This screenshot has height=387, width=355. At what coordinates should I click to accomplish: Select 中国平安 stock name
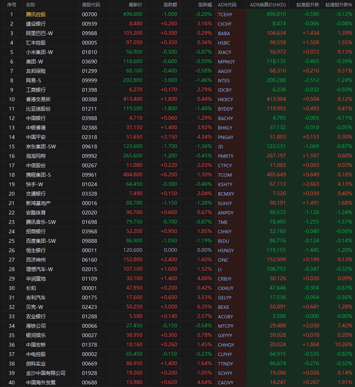(36, 137)
